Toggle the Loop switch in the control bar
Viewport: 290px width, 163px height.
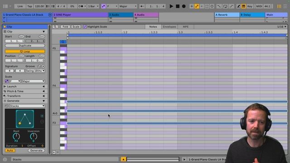pos(225,6)
